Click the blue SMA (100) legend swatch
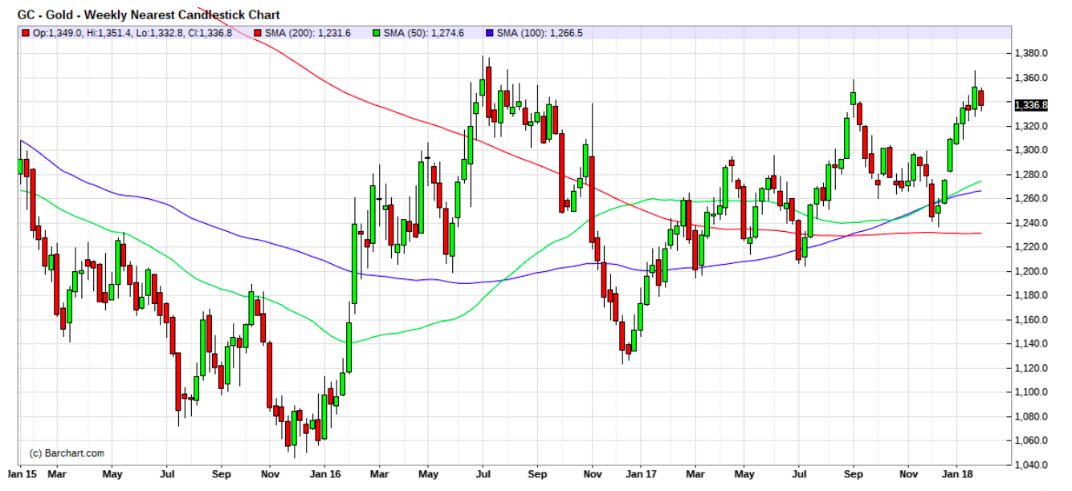Viewport: 1072px width, 491px height. tap(490, 33)
